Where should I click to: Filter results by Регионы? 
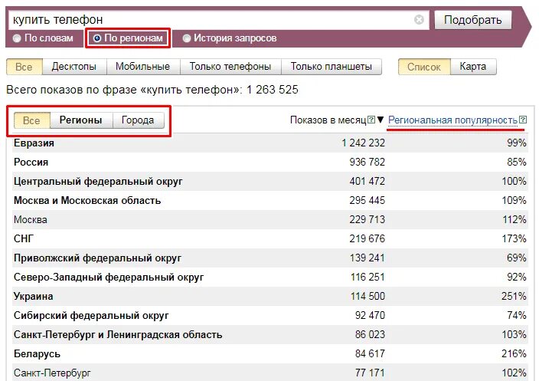pos(81,120)
